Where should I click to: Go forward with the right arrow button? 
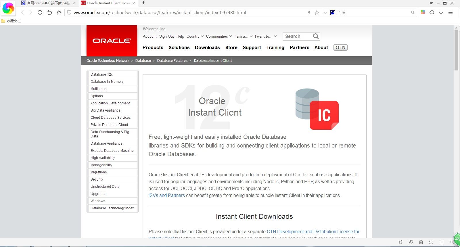[x=31, y=12]
